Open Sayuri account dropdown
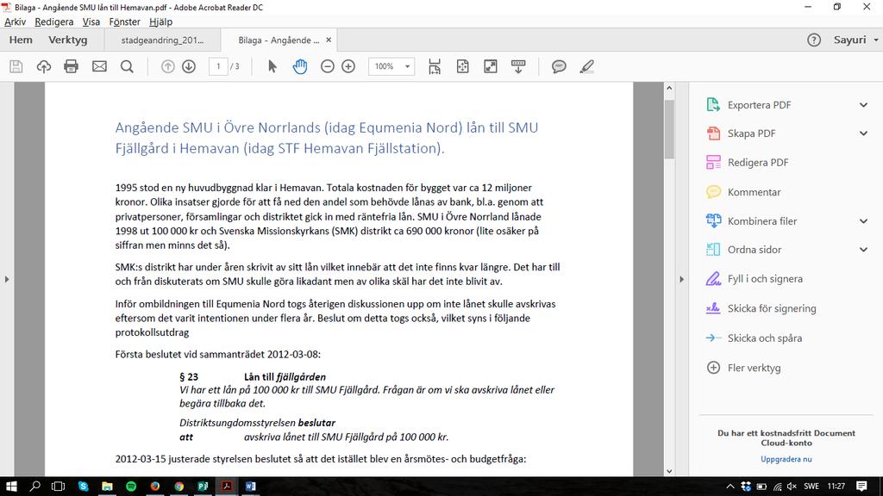Screen dimensions: 883x496 855,40
